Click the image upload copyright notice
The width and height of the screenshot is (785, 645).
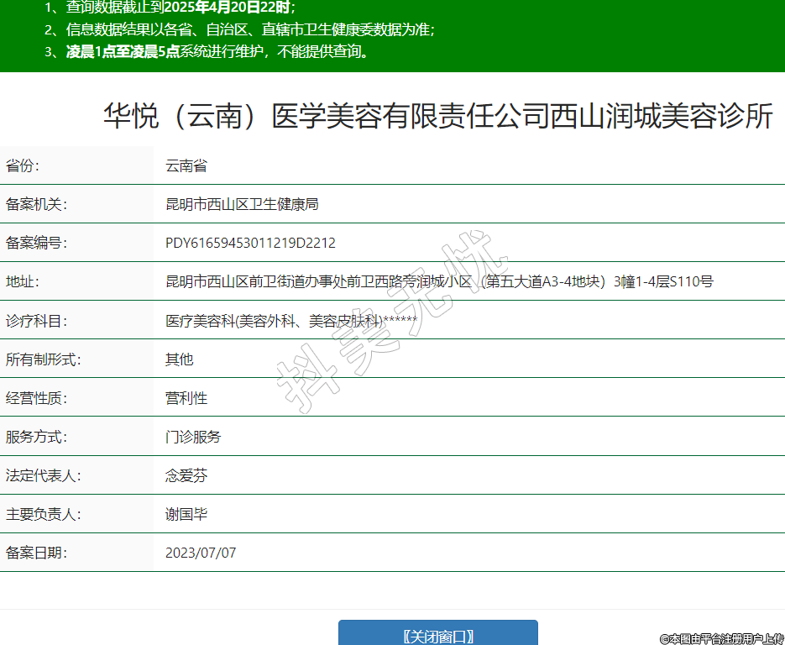point(721,638)
